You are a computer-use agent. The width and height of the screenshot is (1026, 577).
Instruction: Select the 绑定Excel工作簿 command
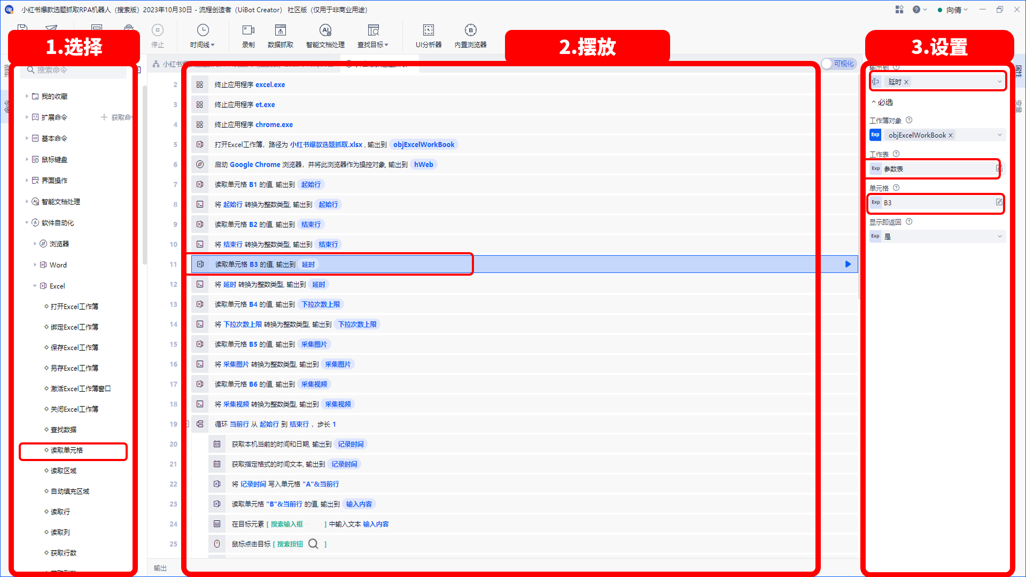74,327
